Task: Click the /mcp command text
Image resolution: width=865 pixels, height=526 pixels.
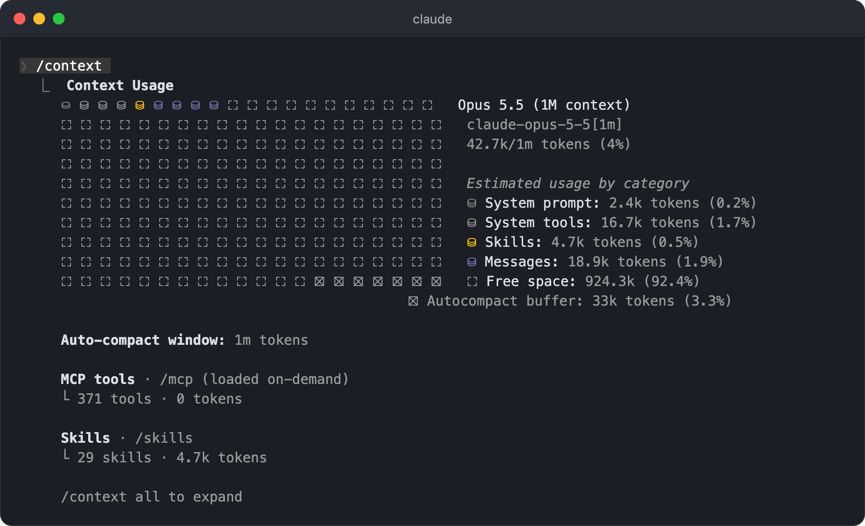Action: 176,379
